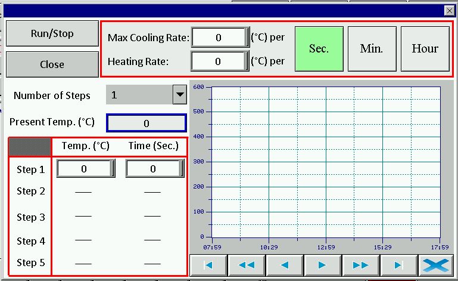Click the Temp. (°C) column header
The height and width of the screenshot is (281, 458).
pyautogui.click(x=86, y=146)
